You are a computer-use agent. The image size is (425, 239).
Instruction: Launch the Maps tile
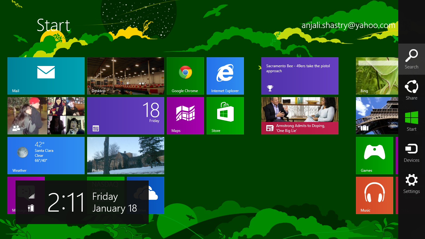185,115
